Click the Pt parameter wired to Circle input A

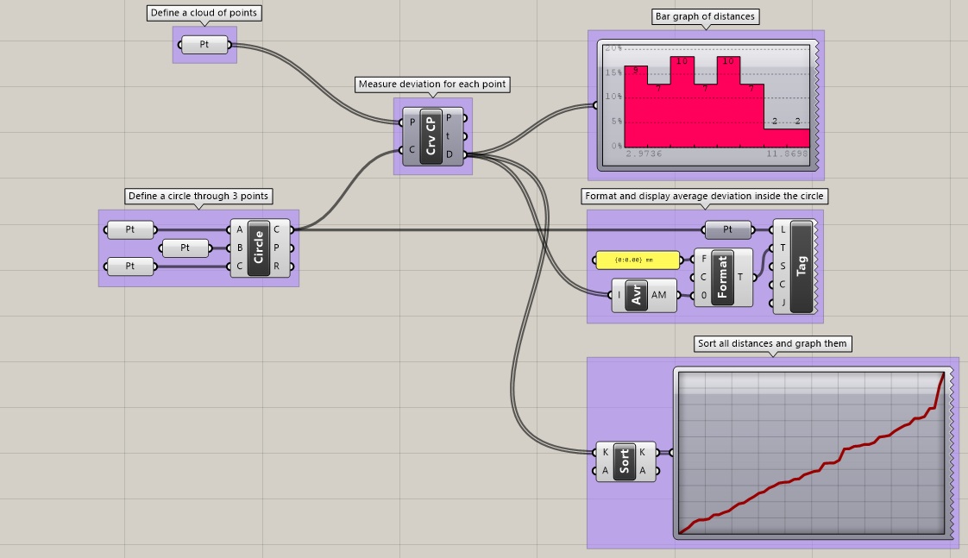[130, 229]
